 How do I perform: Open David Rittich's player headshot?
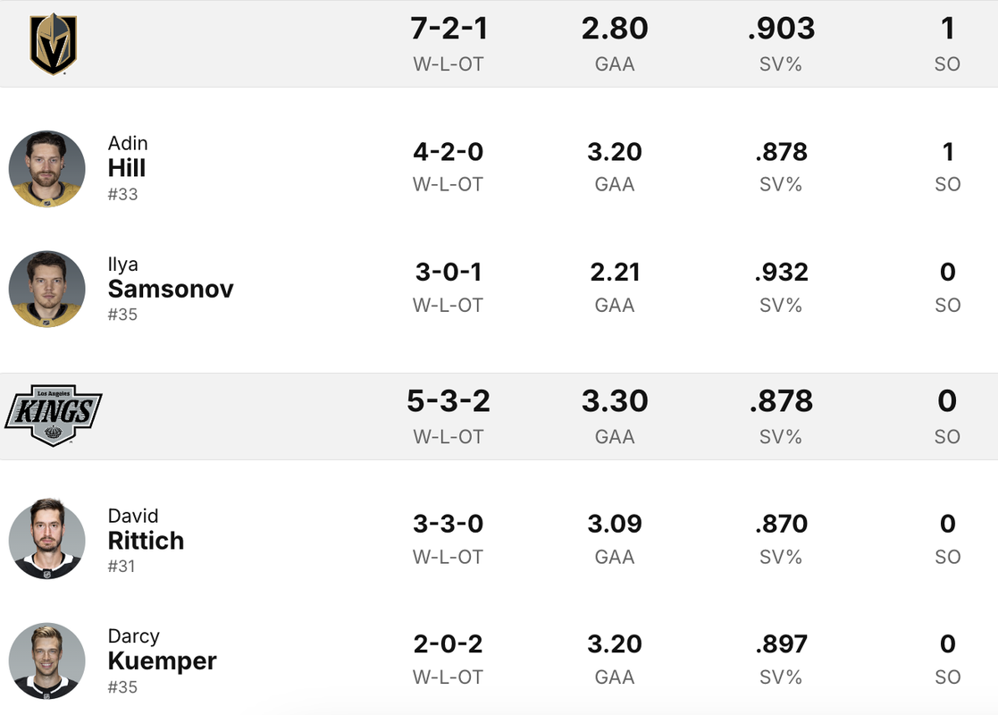[x=47, y=539]
